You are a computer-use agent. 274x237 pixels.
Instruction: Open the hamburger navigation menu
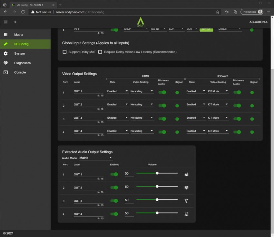click(5, 22)
